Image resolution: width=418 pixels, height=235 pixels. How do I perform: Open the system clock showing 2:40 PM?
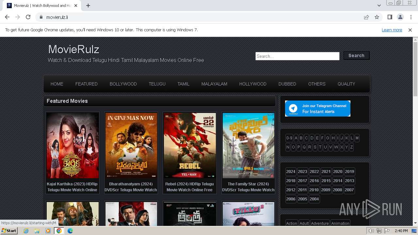[x=401, y=231]
